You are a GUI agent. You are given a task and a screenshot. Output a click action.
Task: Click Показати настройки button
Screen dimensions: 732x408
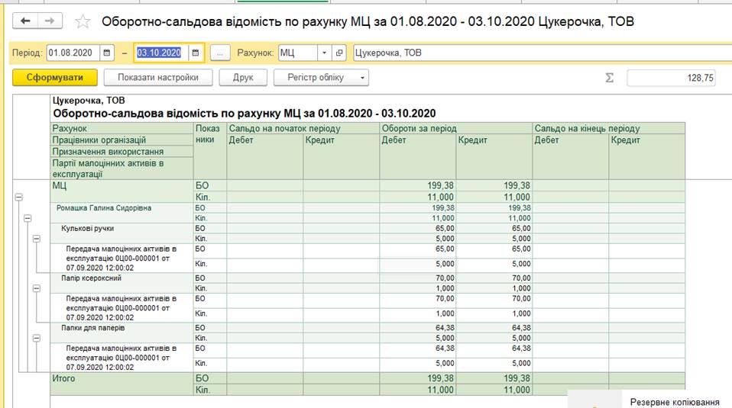pyautogui.click(x=158, y=77)
